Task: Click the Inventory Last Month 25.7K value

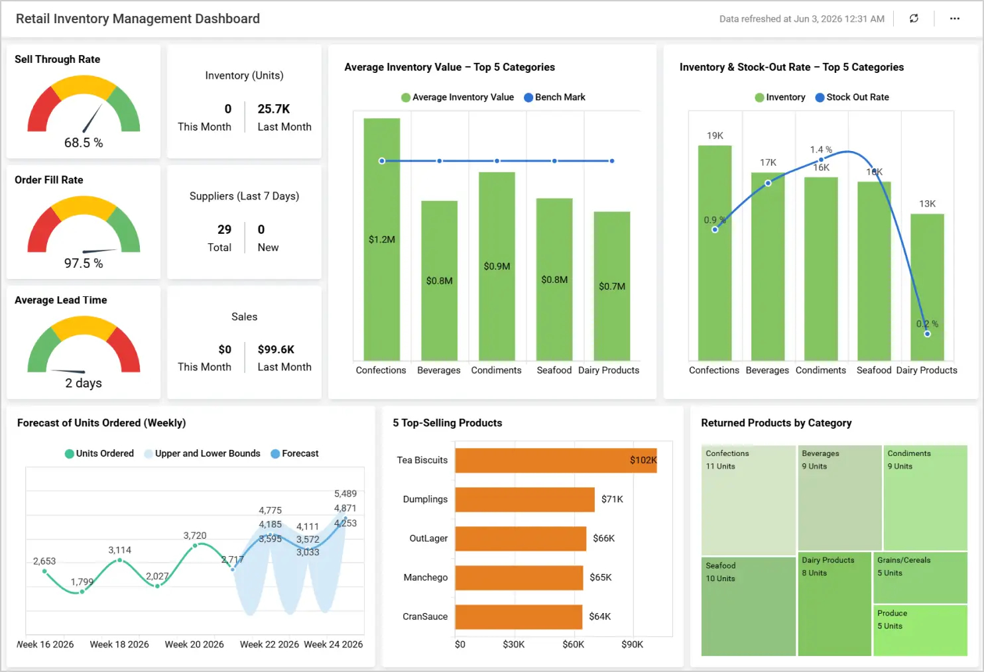Action: point(274,109)
